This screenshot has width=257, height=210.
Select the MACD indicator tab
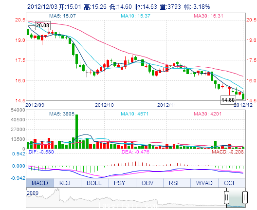click(x=40, y=183)
